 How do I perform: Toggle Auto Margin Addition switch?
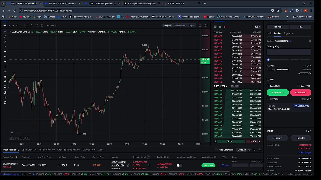179,165
